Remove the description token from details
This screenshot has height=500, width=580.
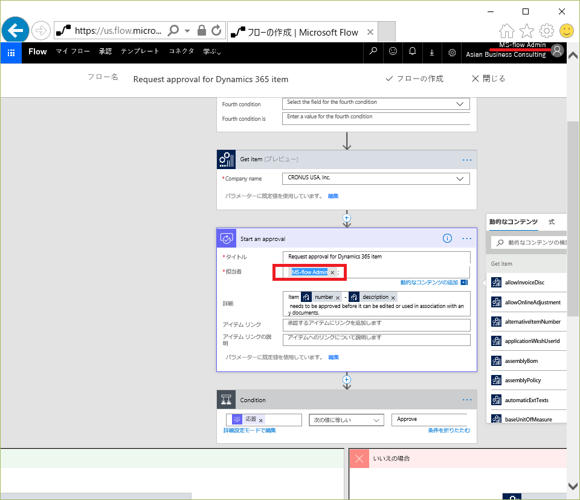[x=393, y=298]
